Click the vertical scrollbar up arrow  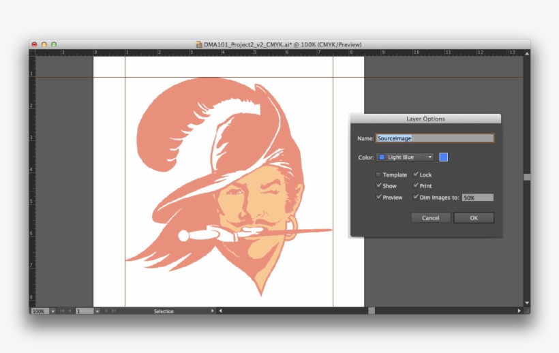click(527, 53)
